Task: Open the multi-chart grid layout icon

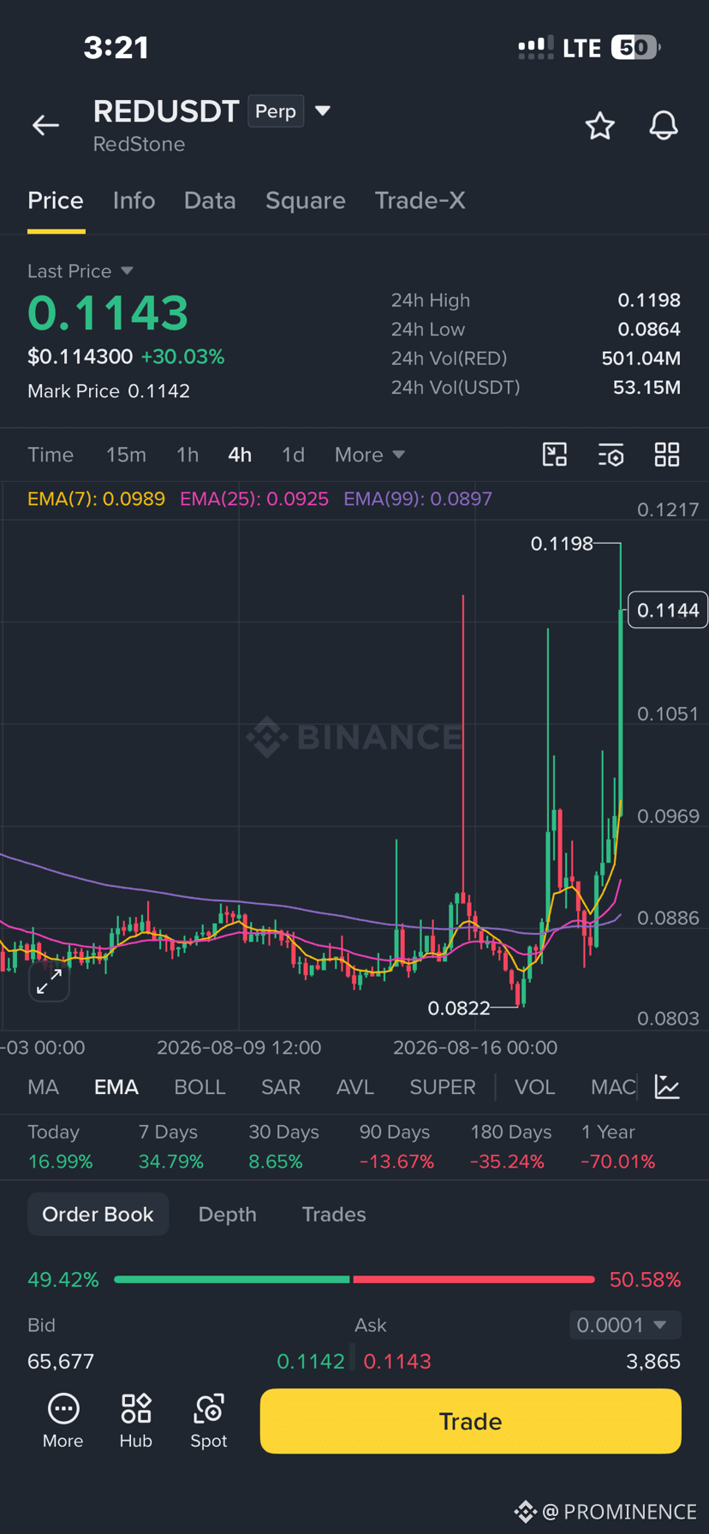Action: 667,455
